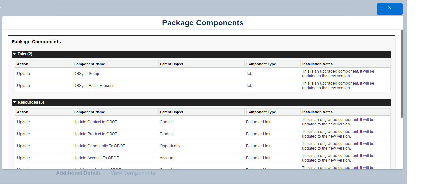Click Parent Object header in Resources table

tap(172, 112)
